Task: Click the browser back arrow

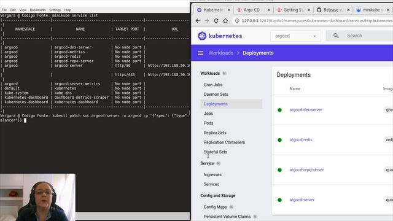Action: click(x=198, y=21)
